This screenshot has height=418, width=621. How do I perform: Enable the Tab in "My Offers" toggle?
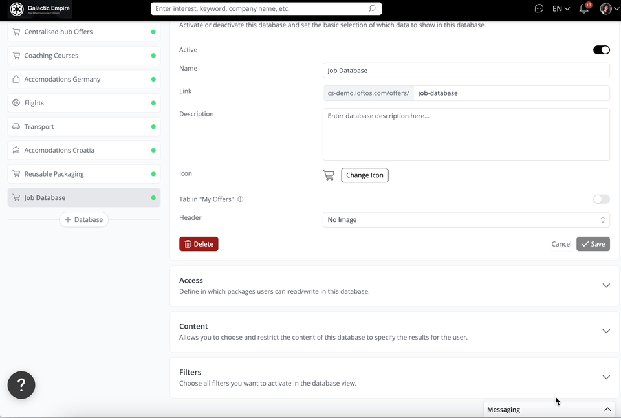pyautogui.click(x=601, y=199)
